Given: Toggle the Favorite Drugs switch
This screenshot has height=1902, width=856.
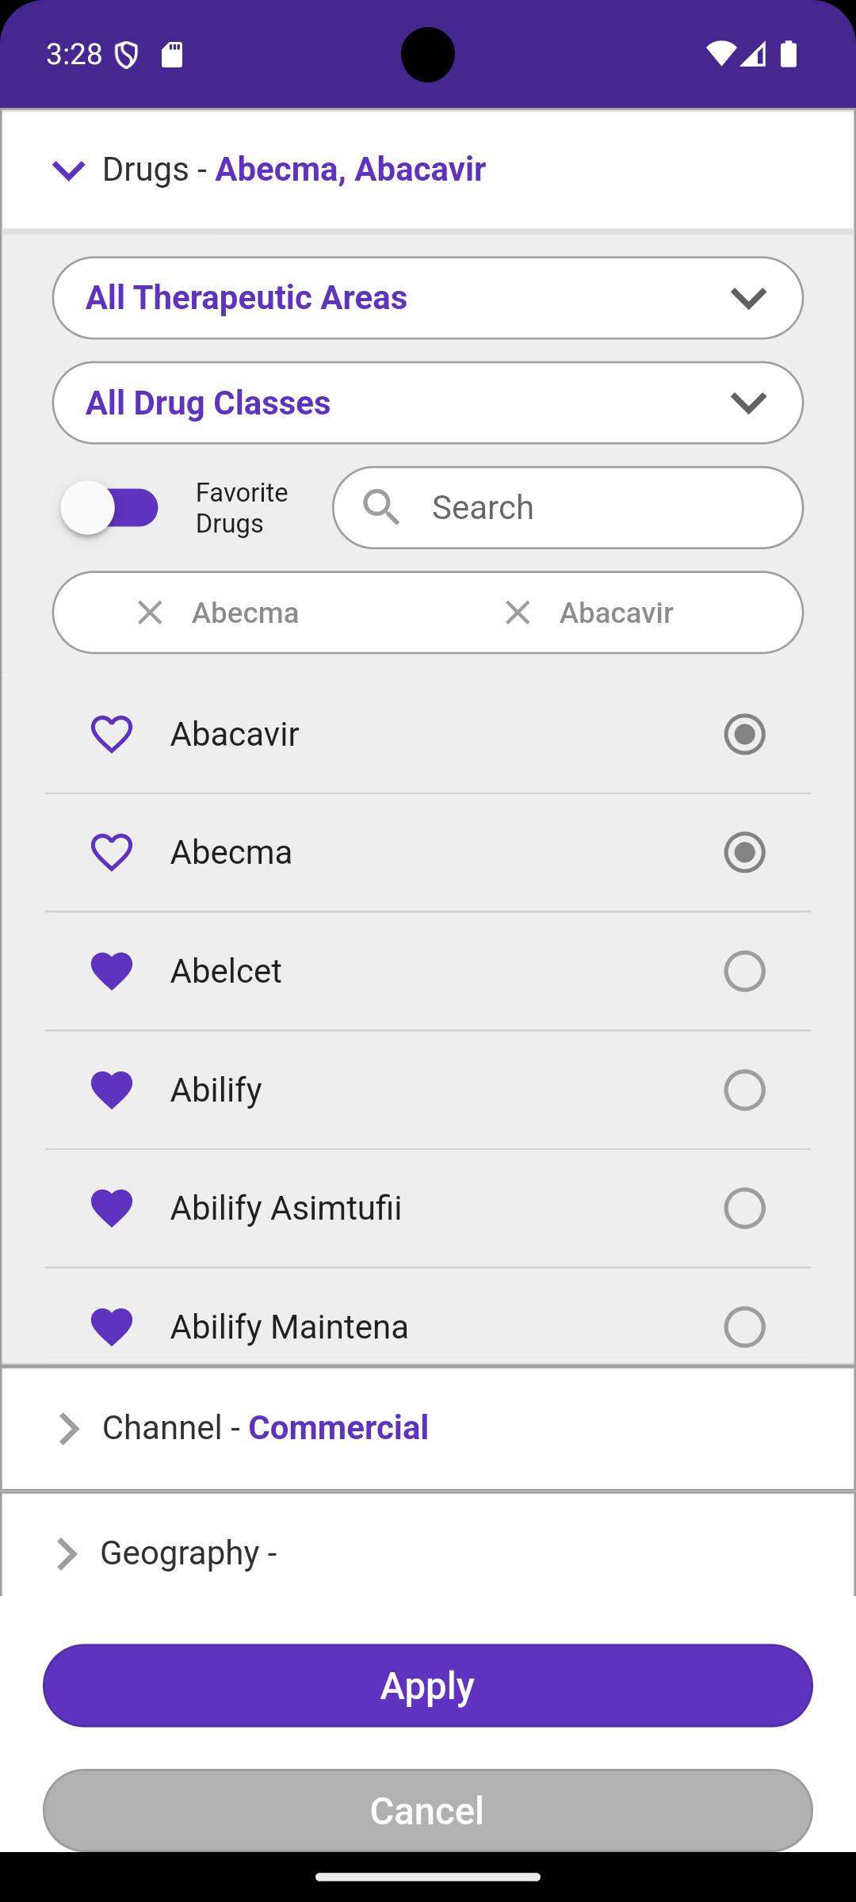Looking at the screenshot, I should 109,508.
